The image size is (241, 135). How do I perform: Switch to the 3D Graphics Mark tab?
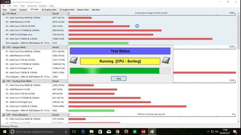(x=67, y=10)
